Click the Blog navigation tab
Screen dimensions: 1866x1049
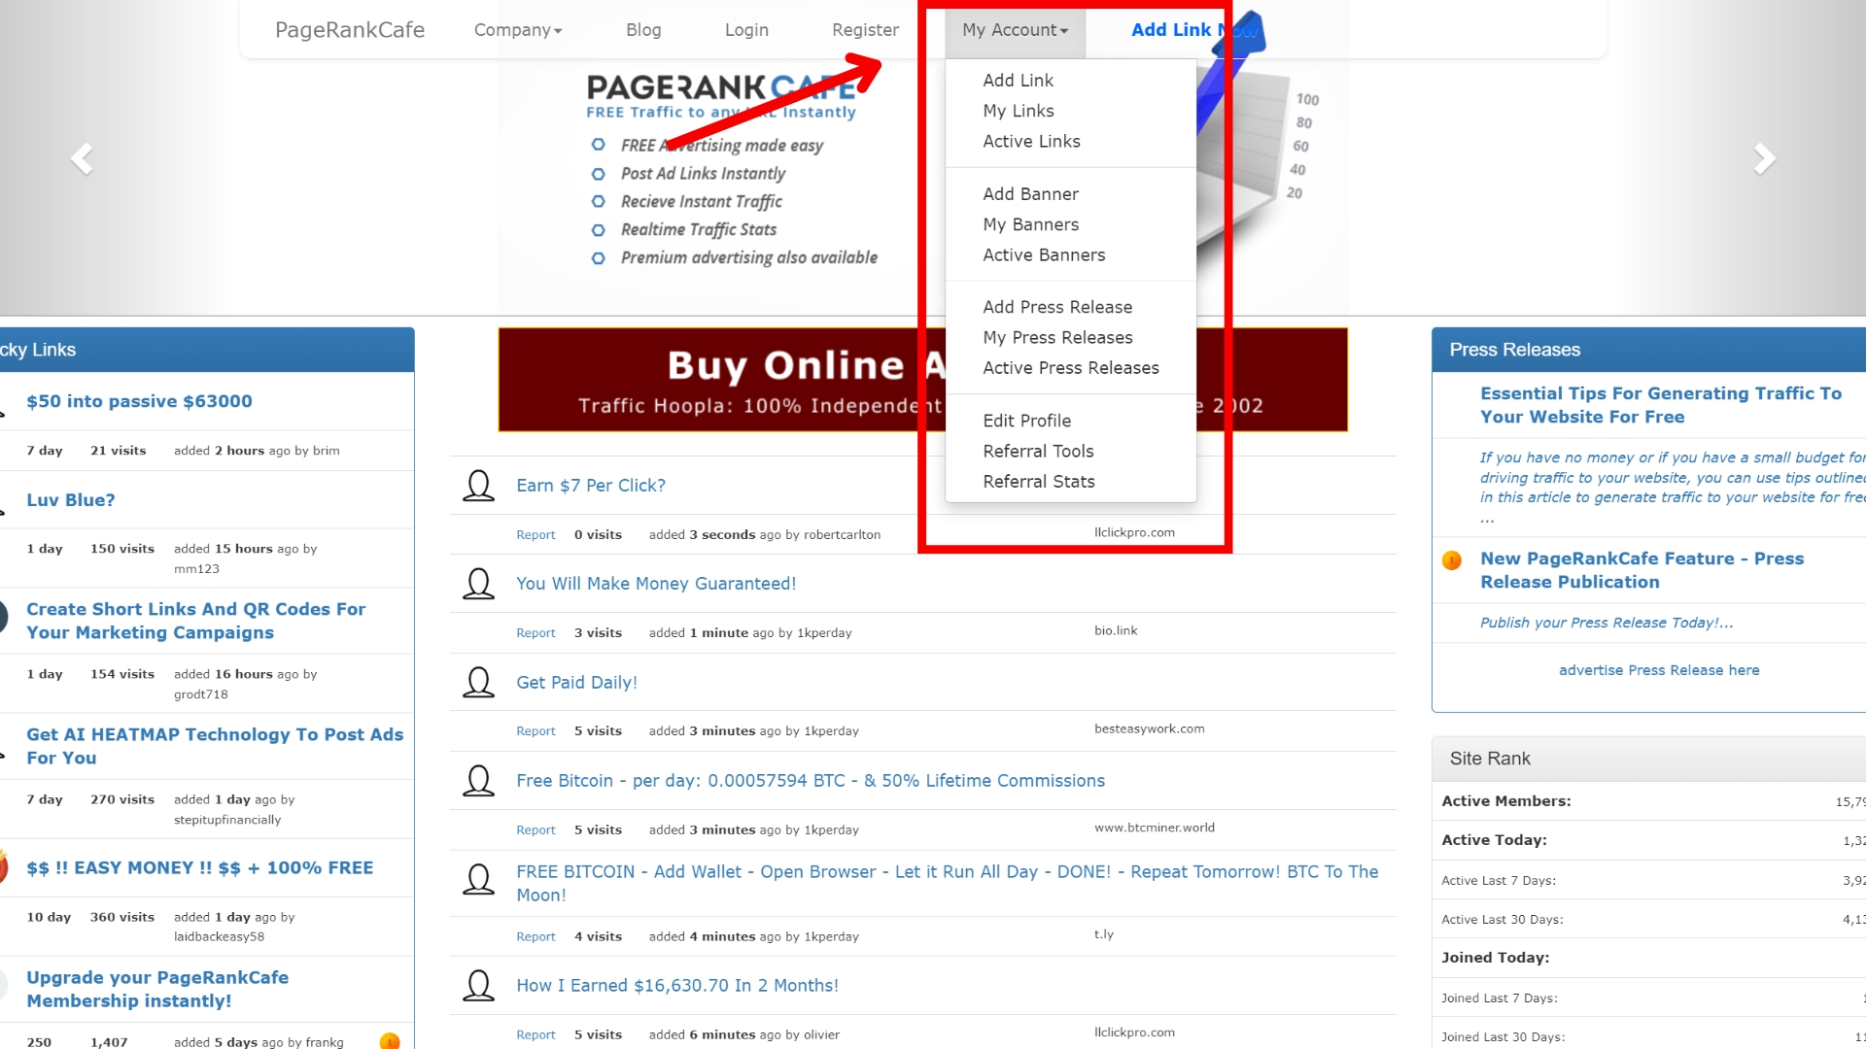(644, 29)
